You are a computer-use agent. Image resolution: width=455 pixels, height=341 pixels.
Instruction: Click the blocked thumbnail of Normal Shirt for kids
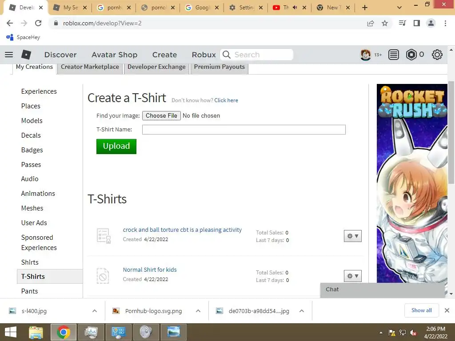[103, 275]
